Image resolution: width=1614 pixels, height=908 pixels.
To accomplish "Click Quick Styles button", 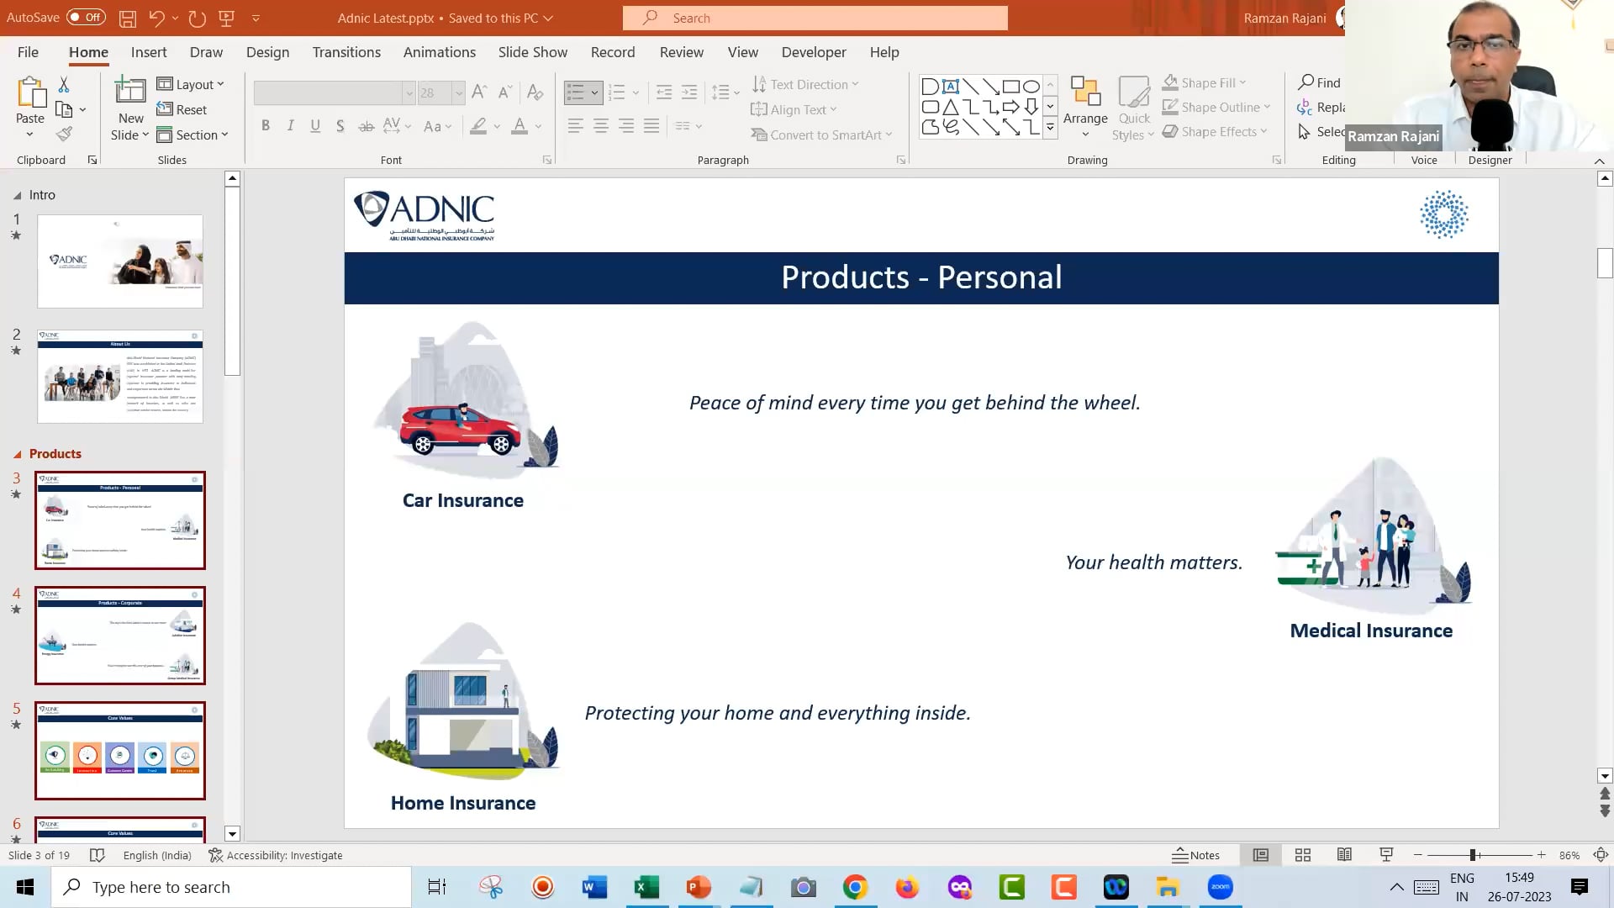I will 1134,108.
